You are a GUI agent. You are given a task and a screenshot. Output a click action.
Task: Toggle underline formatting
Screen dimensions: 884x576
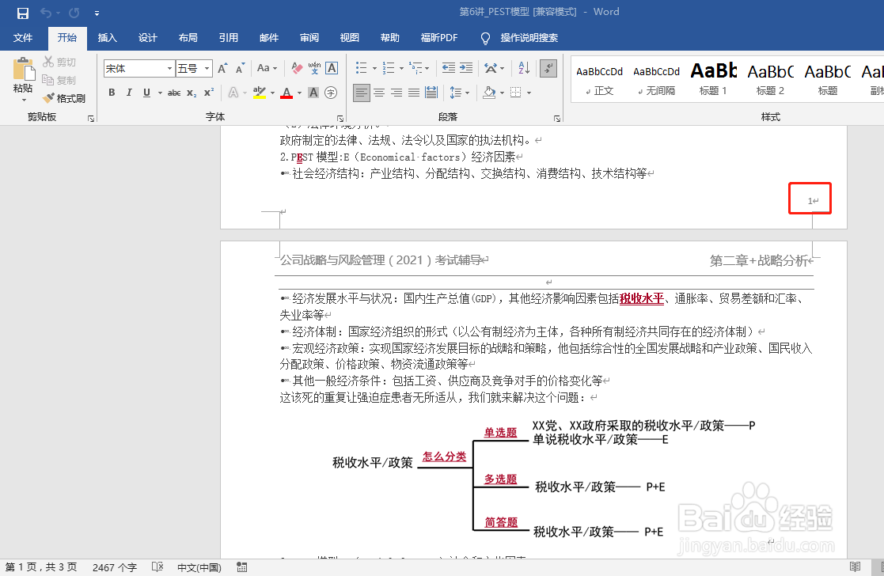click(146, 93)
